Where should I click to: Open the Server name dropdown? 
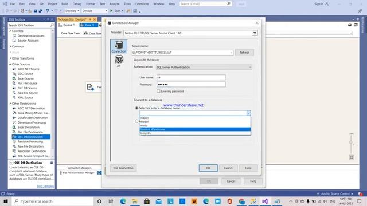(231, 53)
